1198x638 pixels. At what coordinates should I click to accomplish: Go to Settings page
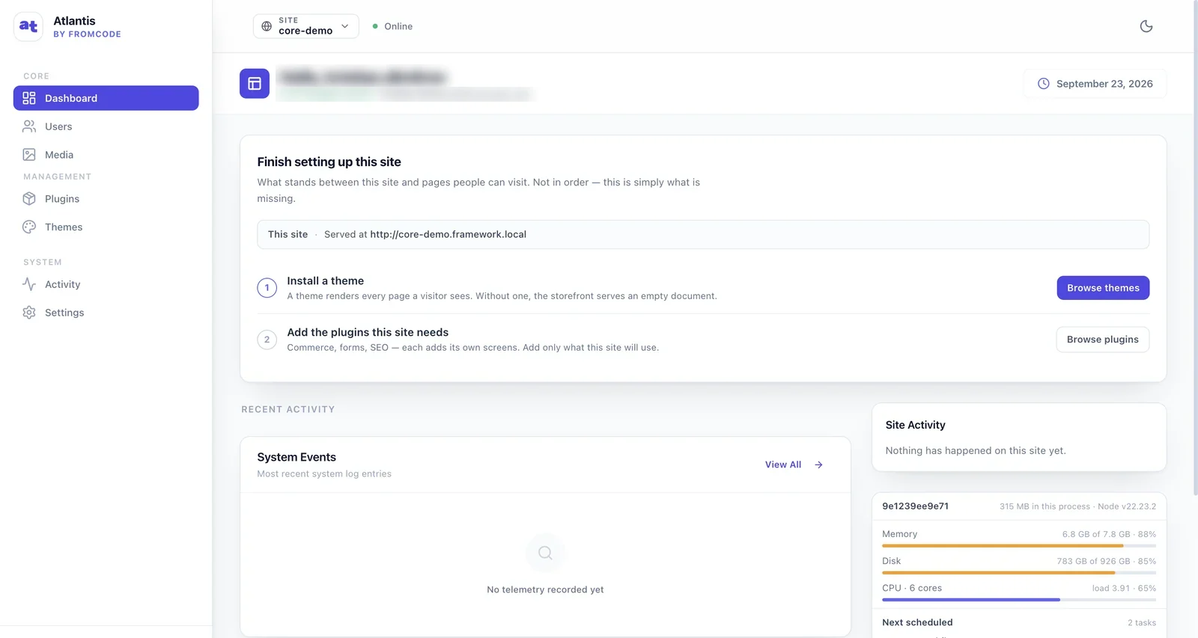(x=106, y=313)
